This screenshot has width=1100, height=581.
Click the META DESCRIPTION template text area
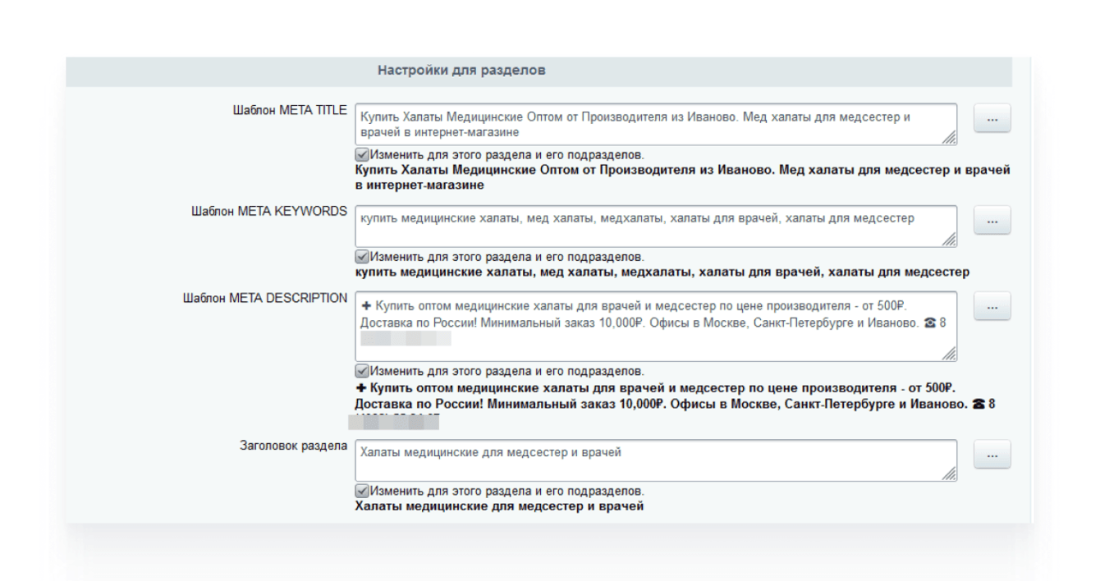[x=657, y=326]
